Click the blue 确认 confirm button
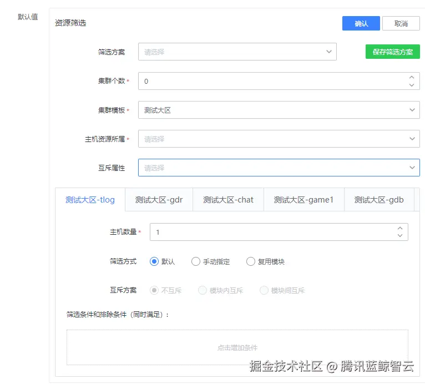This screenshot has width=425, height=384. tap(361, 23)
